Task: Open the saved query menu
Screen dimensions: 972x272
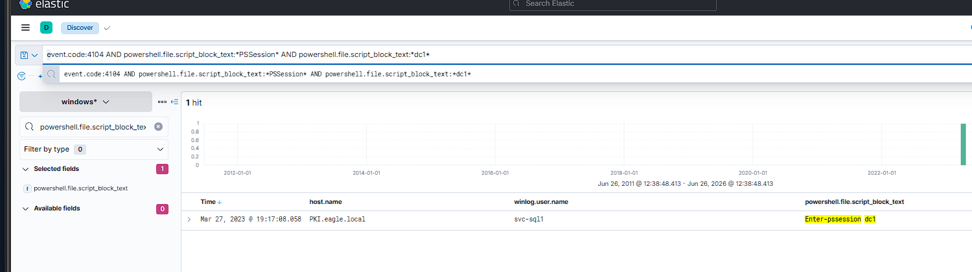Action: click(x=29, y=55)
